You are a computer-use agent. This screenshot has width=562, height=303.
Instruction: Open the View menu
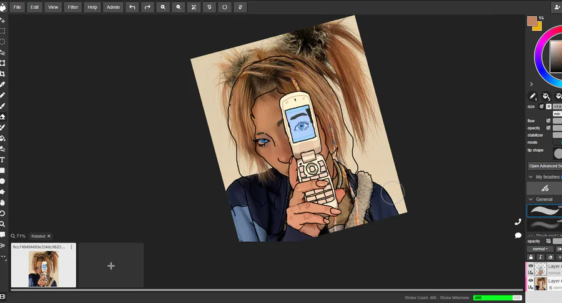[53, 7]
